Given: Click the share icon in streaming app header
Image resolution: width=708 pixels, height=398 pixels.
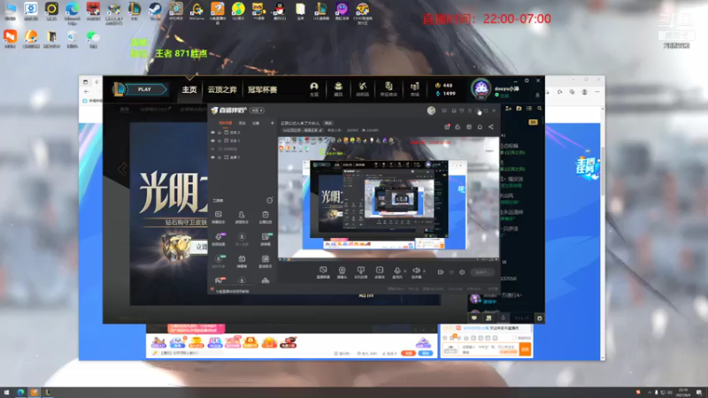Looking at the screenshot, I should pos(491,126).
